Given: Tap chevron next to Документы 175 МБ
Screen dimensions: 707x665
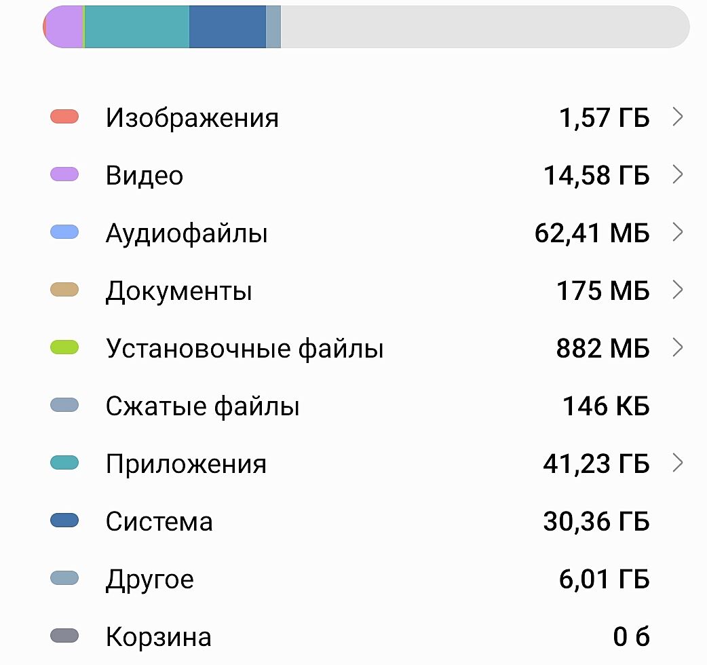Looking at the screenshot, I should 676,290.
